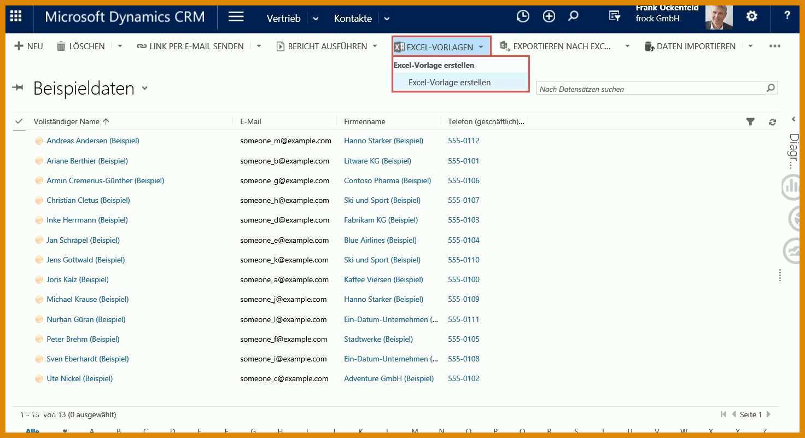Expand the LÖSCHEN dropdown arrow

[120, 46]
